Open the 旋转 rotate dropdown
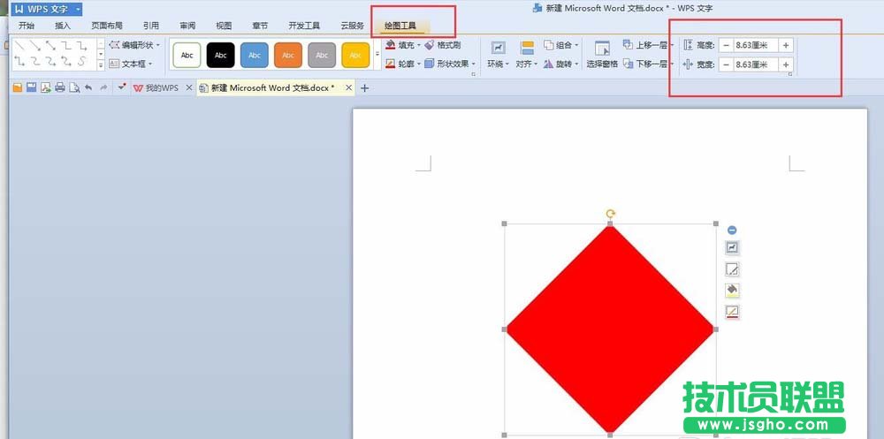This screenshot has width=884, height=439. pyautogui.click(x=561, y=64)
